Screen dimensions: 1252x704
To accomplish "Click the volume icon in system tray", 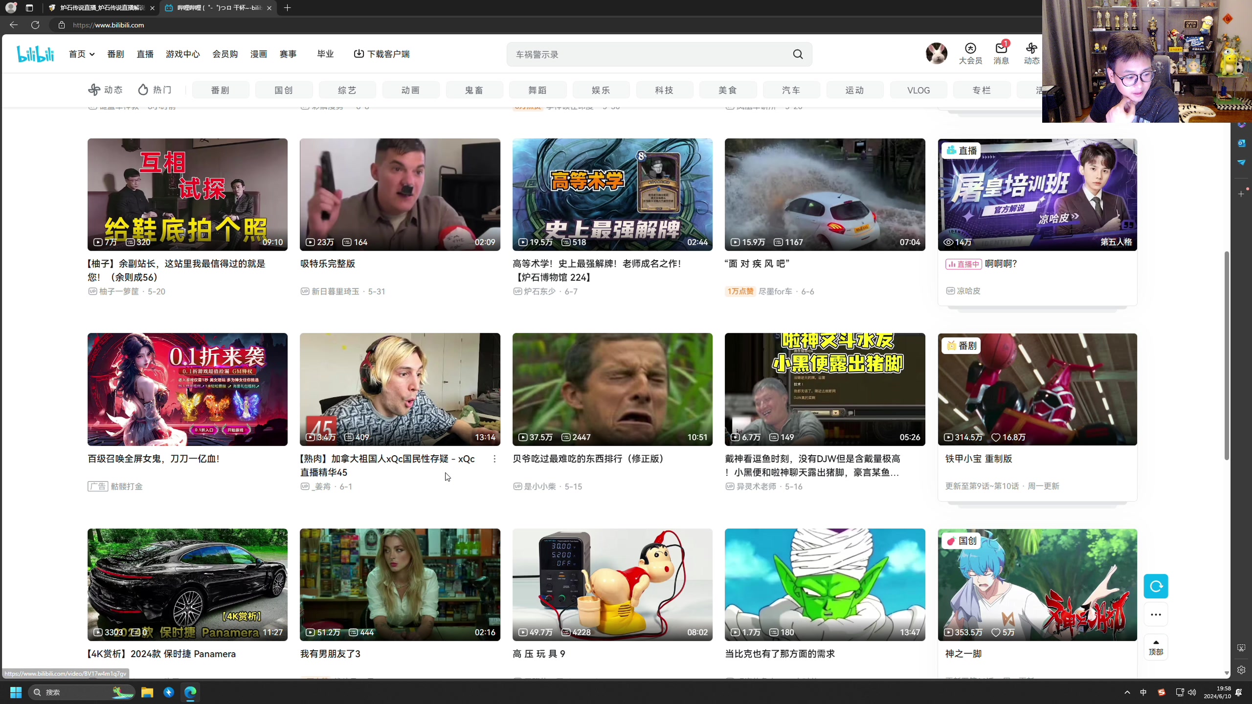I will click(1192, 692).
